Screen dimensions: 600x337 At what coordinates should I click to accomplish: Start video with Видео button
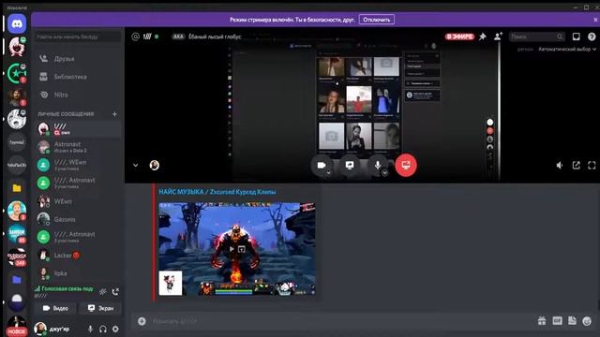tap(55, 308)
